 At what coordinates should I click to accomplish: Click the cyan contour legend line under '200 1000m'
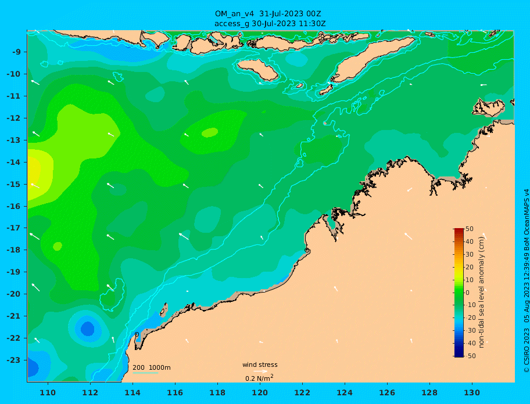pyautogui.click(x=145, y=373)
